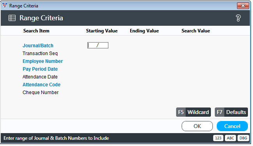253x146 pixels.
Task: Click the F5 Wildcard button
Action: (x=193, y=112)
